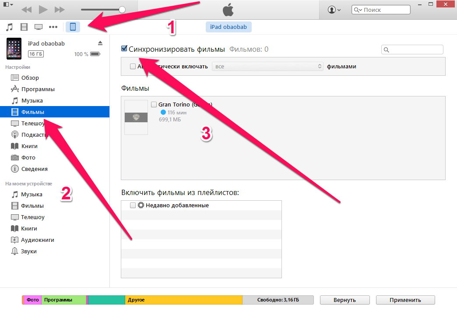
Task: Open Музыка under Настройки
Action: coord(55,100)
